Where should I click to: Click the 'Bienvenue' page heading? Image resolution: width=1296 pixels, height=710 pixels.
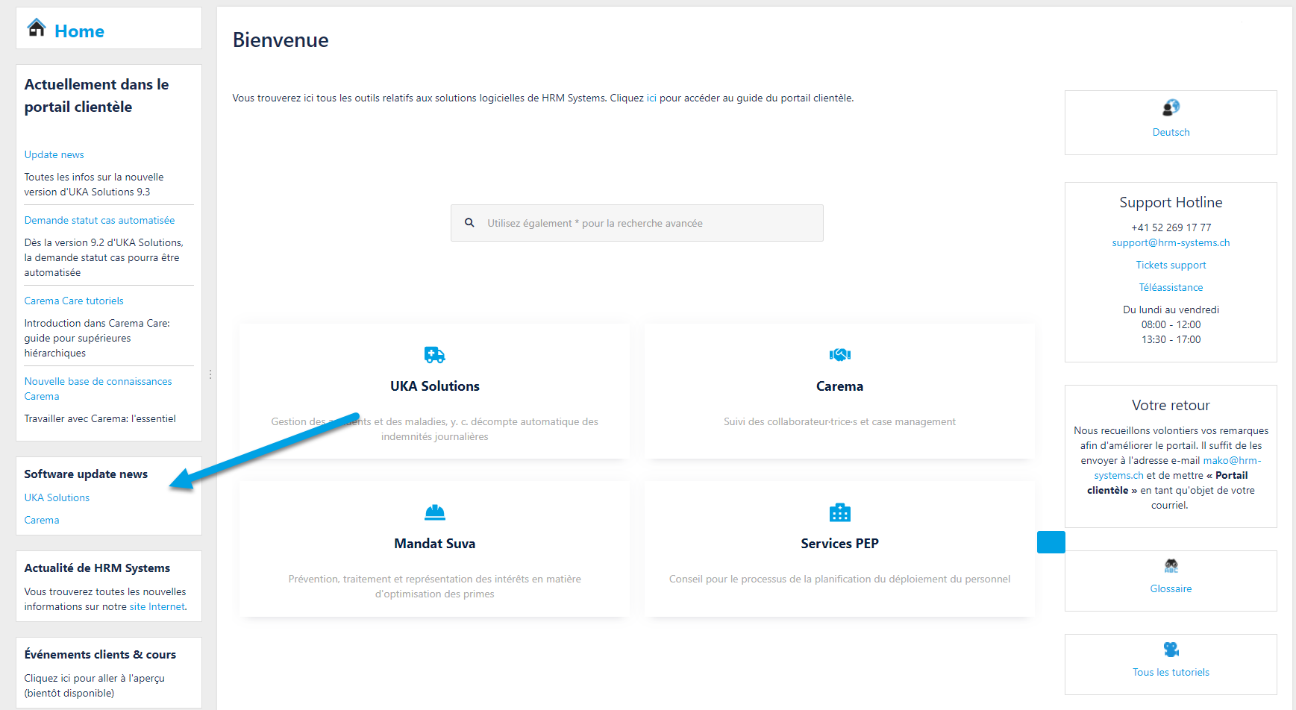tap(281, 40)
